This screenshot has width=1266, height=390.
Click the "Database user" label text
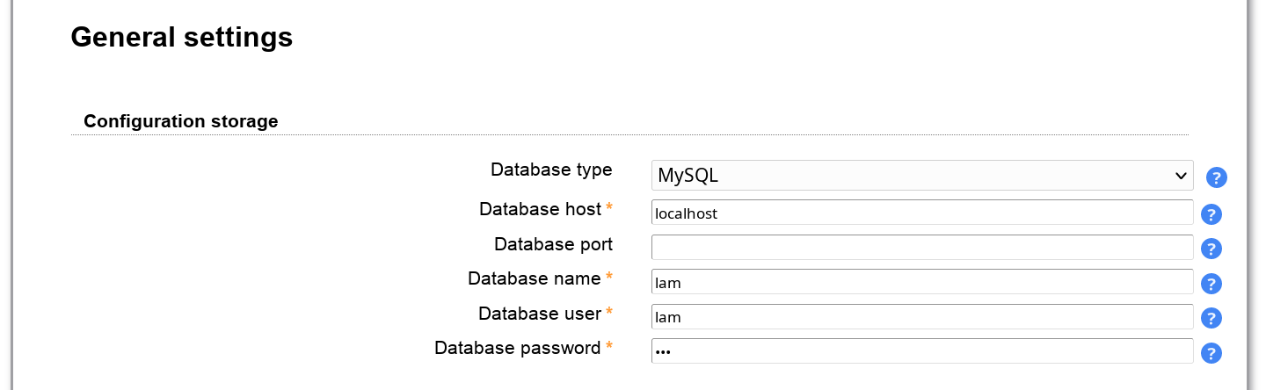539,313
